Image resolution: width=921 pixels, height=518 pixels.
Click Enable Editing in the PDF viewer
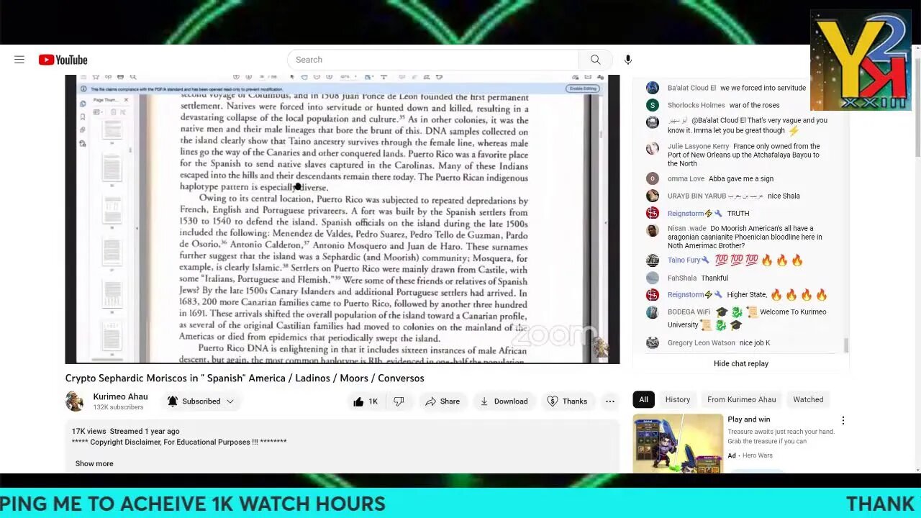pos(582,88)
